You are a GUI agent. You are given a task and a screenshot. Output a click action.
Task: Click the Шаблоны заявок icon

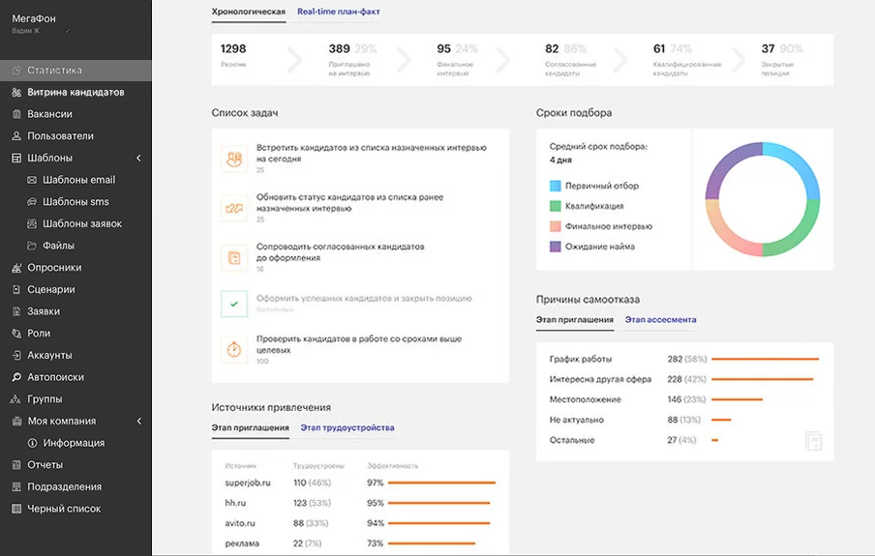pyautogui.click(x=32, y=223)
